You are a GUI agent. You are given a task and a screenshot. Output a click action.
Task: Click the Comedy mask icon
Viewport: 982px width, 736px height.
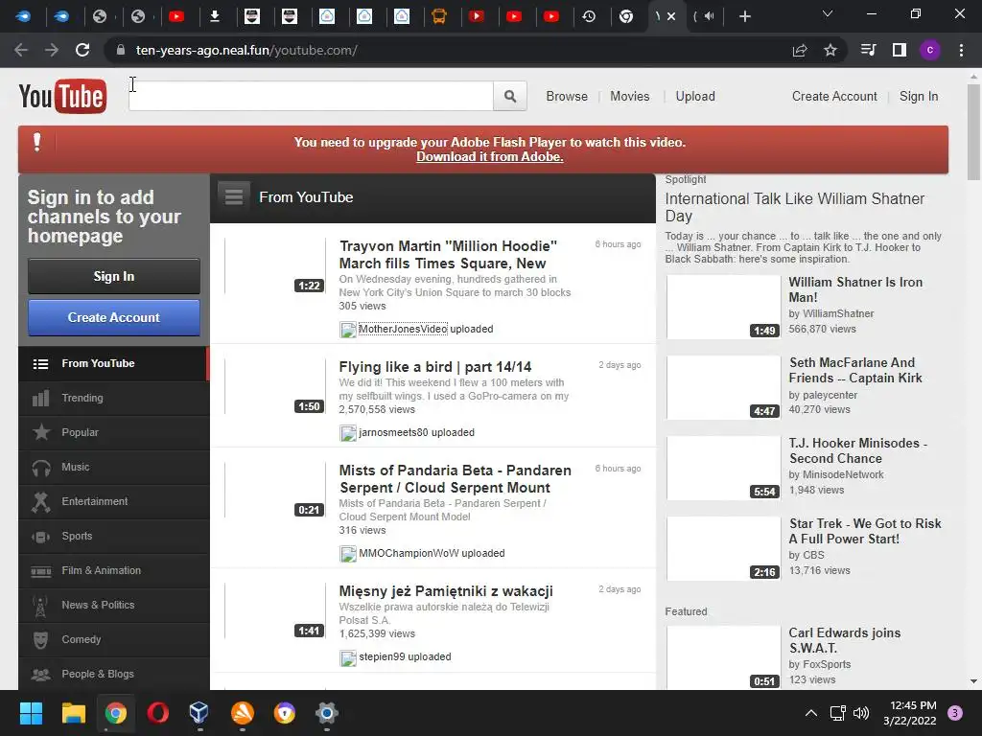tap(40, 639)
